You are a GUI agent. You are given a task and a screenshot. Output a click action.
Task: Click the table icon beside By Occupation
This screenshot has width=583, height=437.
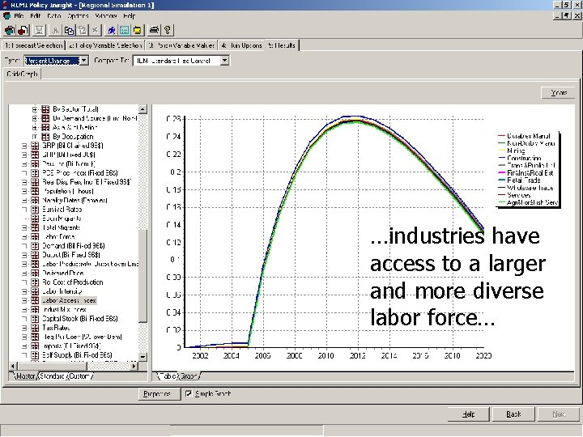45,137
